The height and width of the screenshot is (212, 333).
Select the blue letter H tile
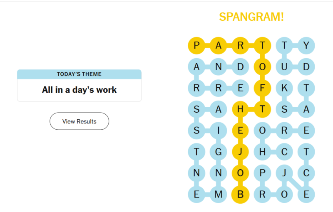[262, 152]
